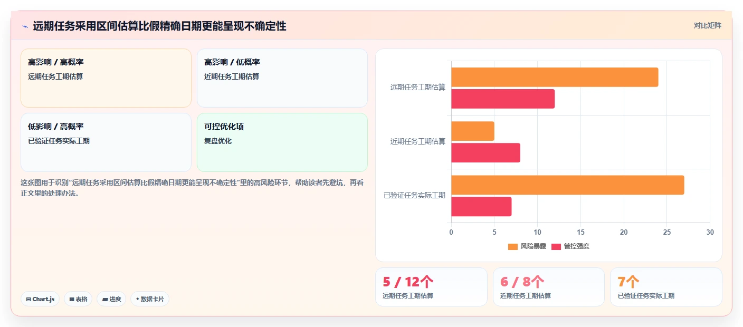Click orange bar for 远期任务工期估算

tap(555, 77)
